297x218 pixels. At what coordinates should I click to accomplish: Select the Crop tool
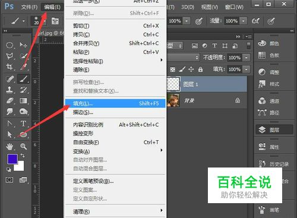10,67
